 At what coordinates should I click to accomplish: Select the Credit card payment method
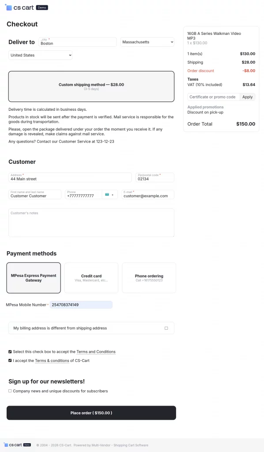pyautogui.click(x=91, y=278)
